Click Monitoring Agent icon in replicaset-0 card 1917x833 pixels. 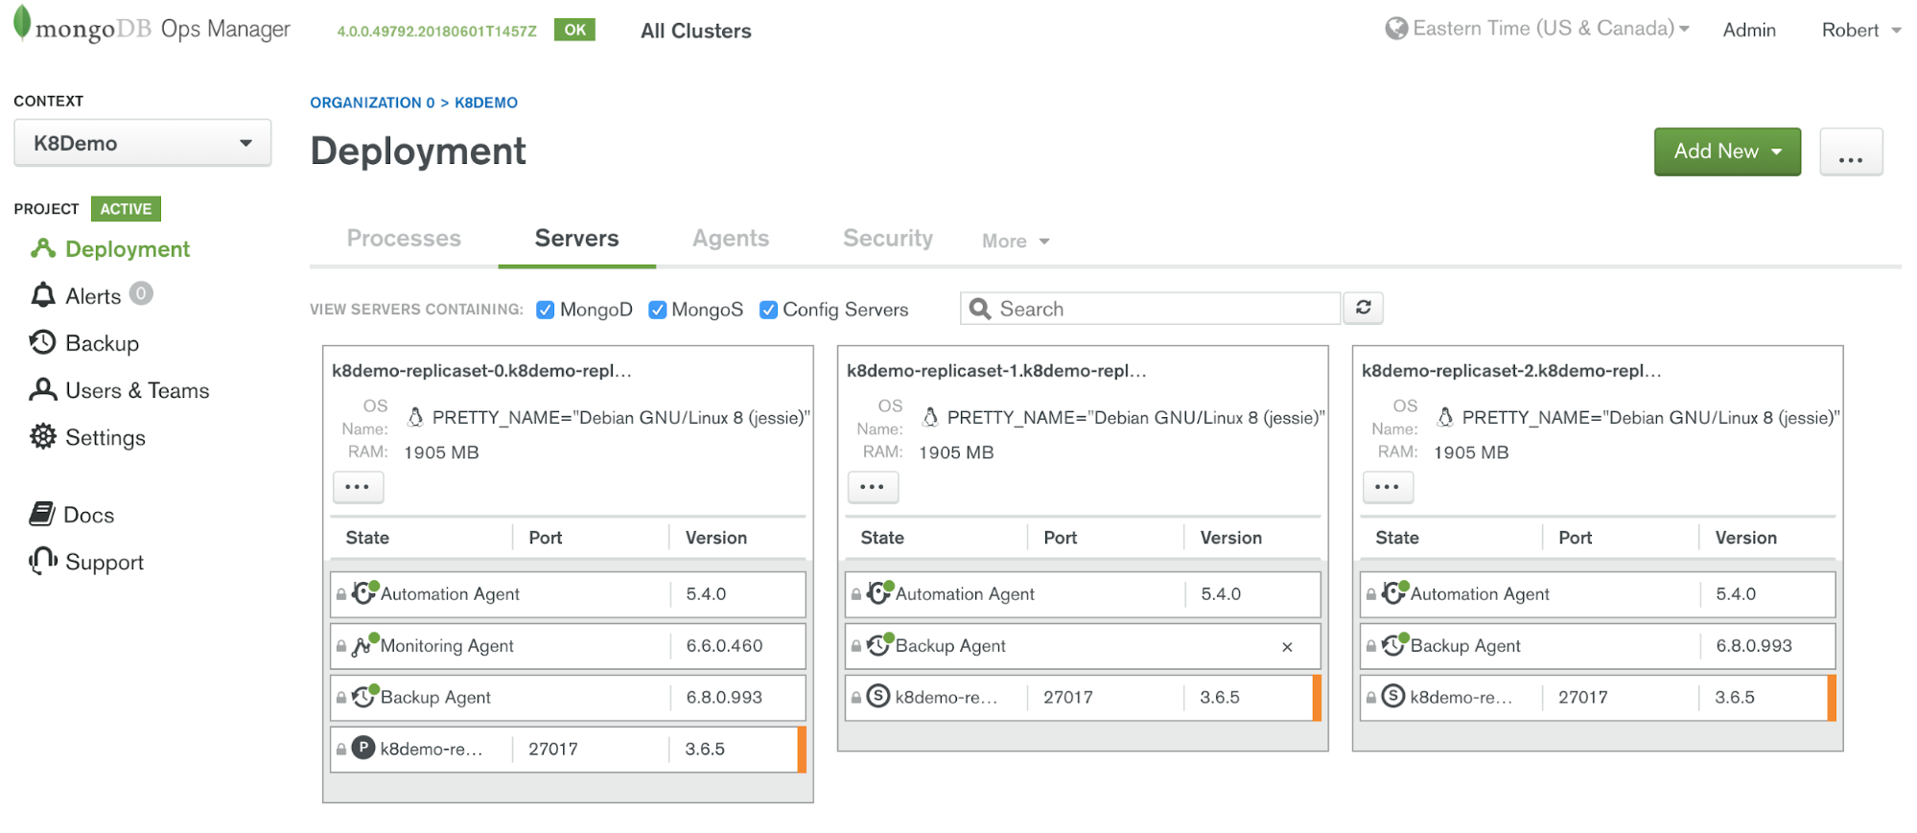pyautogui.click(x=364, y=645)
